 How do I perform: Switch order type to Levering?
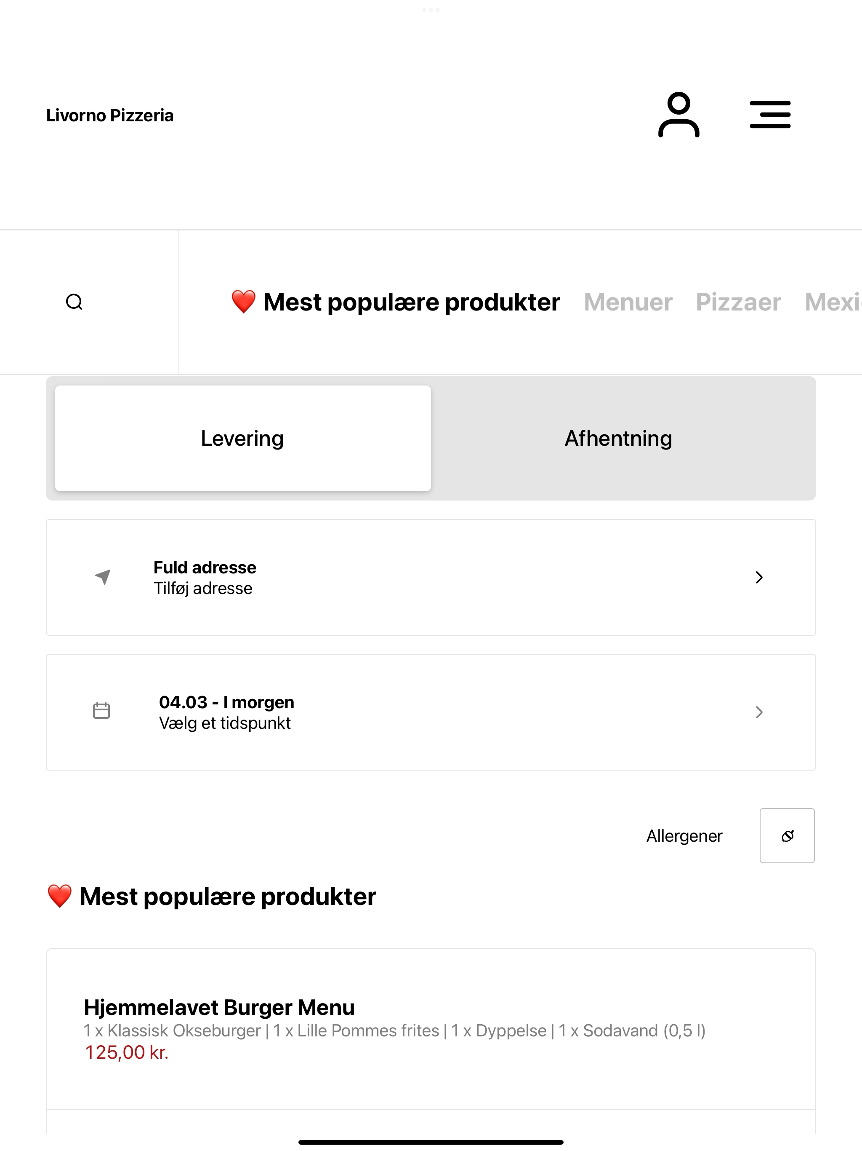(243, 438)
